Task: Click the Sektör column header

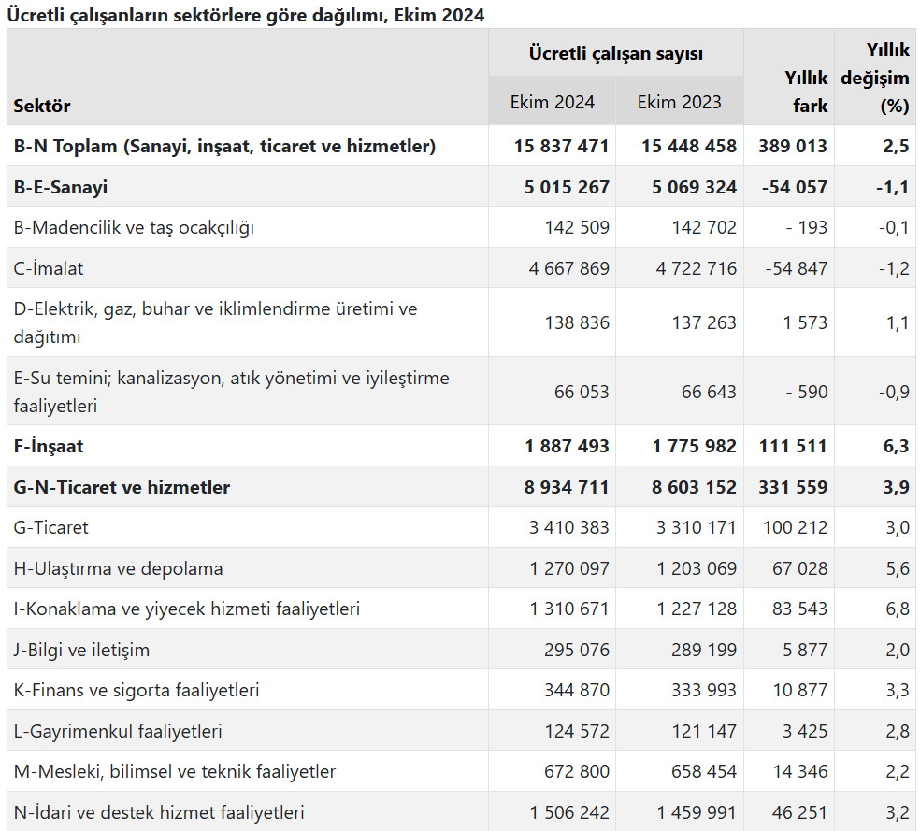Action: (42, 107)
